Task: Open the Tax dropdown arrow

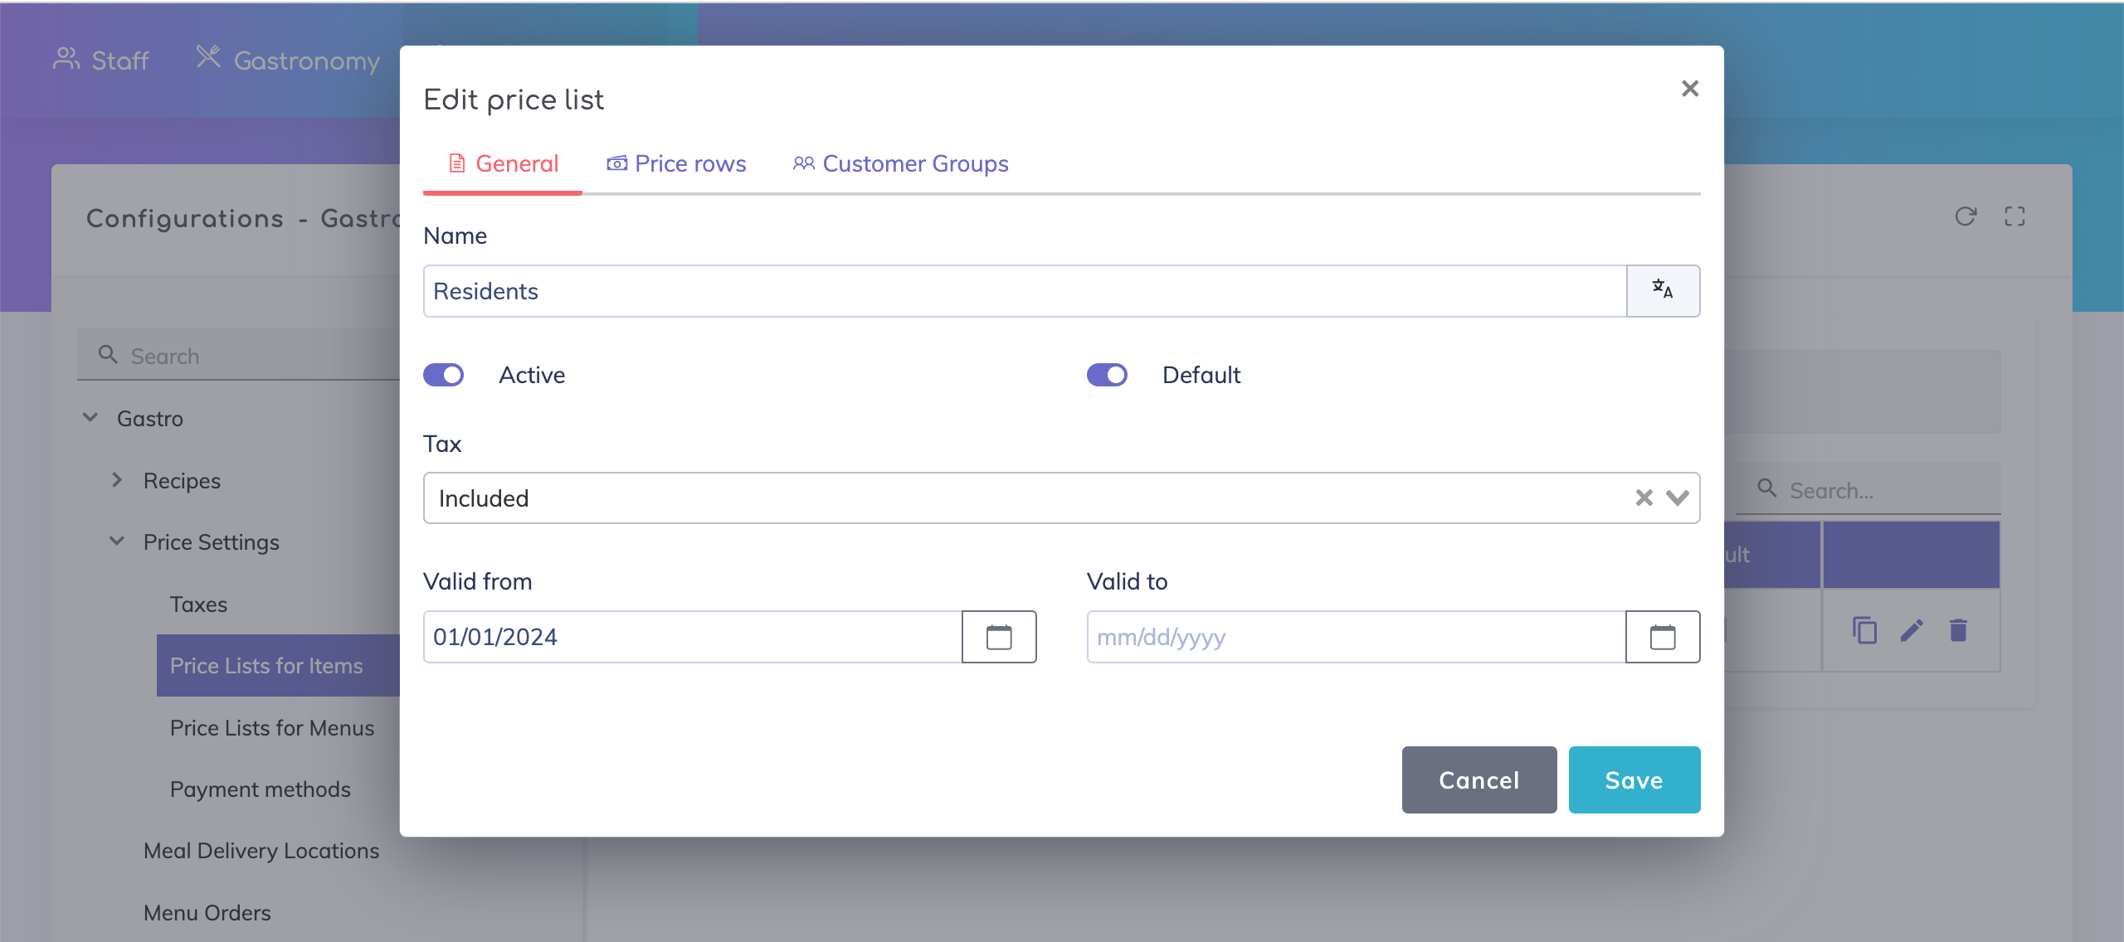Action: (1678, 498)
